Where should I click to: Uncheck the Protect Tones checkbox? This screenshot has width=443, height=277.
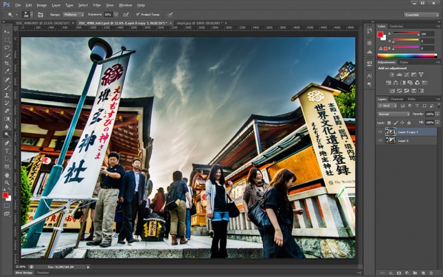pos(138,14)
